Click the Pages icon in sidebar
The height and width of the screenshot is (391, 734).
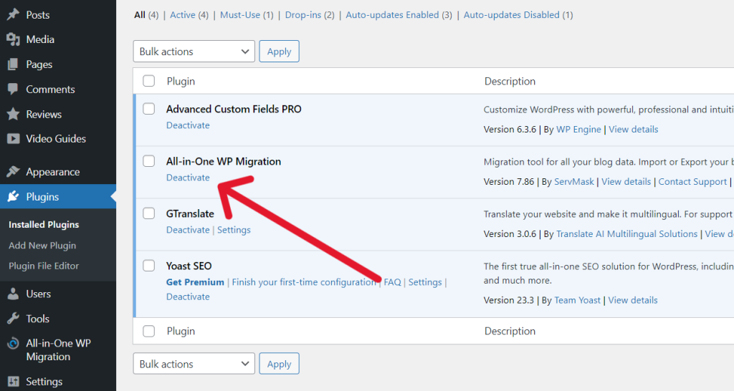tap(13, 64)
